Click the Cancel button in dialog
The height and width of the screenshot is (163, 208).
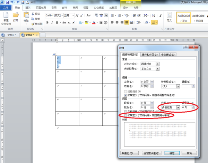click(189, 153)
